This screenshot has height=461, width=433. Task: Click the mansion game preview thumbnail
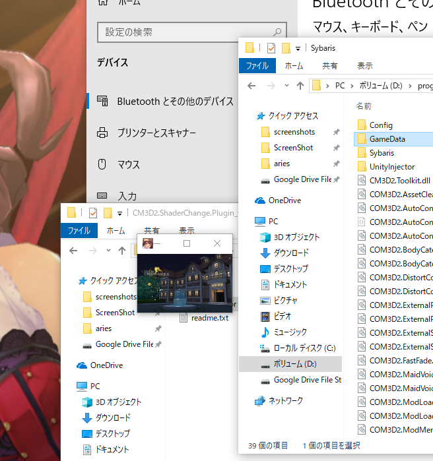click(185, 283)
